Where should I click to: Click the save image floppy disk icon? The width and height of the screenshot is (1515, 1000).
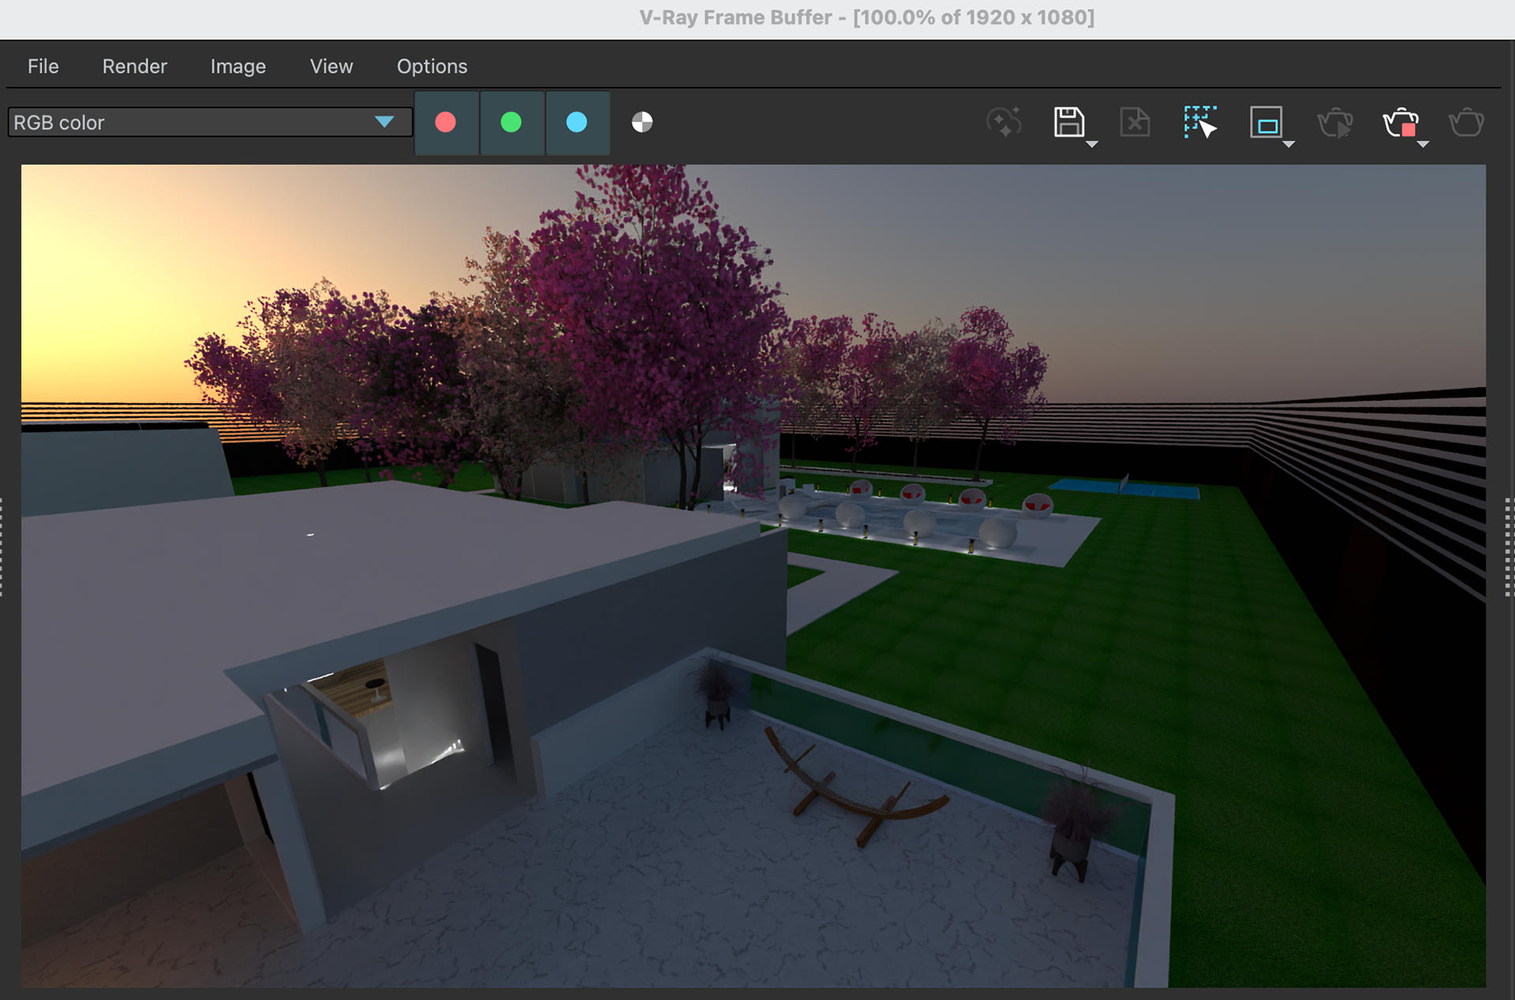(x=1068, y=122)
